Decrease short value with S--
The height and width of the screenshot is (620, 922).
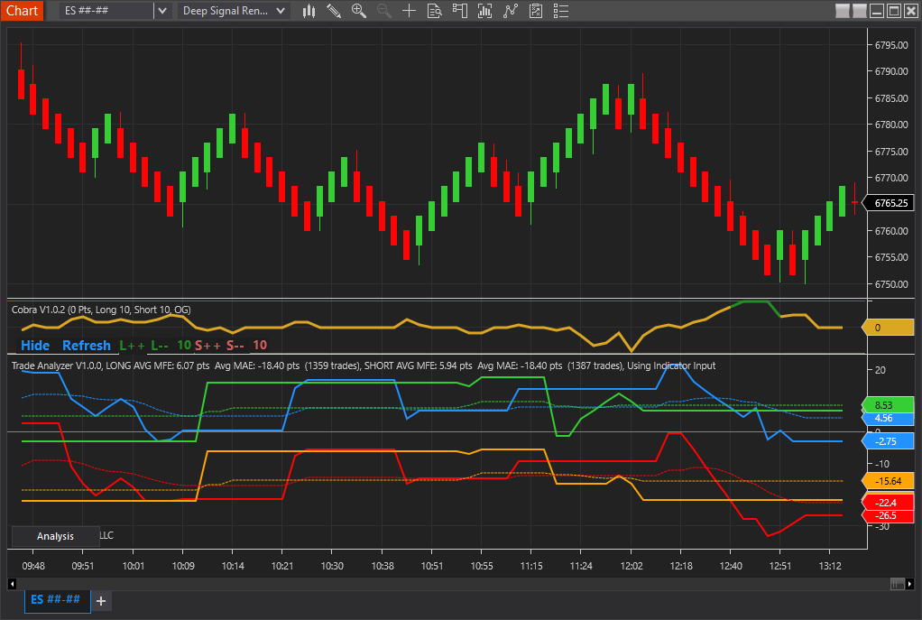click(x=235, y=345)
